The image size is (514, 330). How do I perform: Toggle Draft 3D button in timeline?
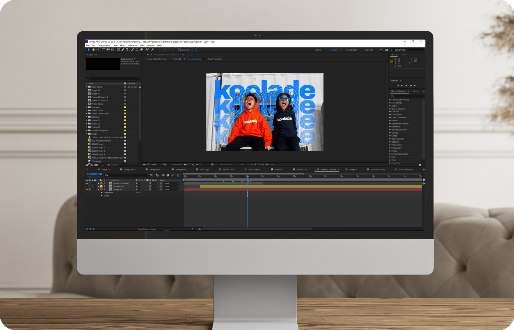pyautogui.click(x=157, y=175)
